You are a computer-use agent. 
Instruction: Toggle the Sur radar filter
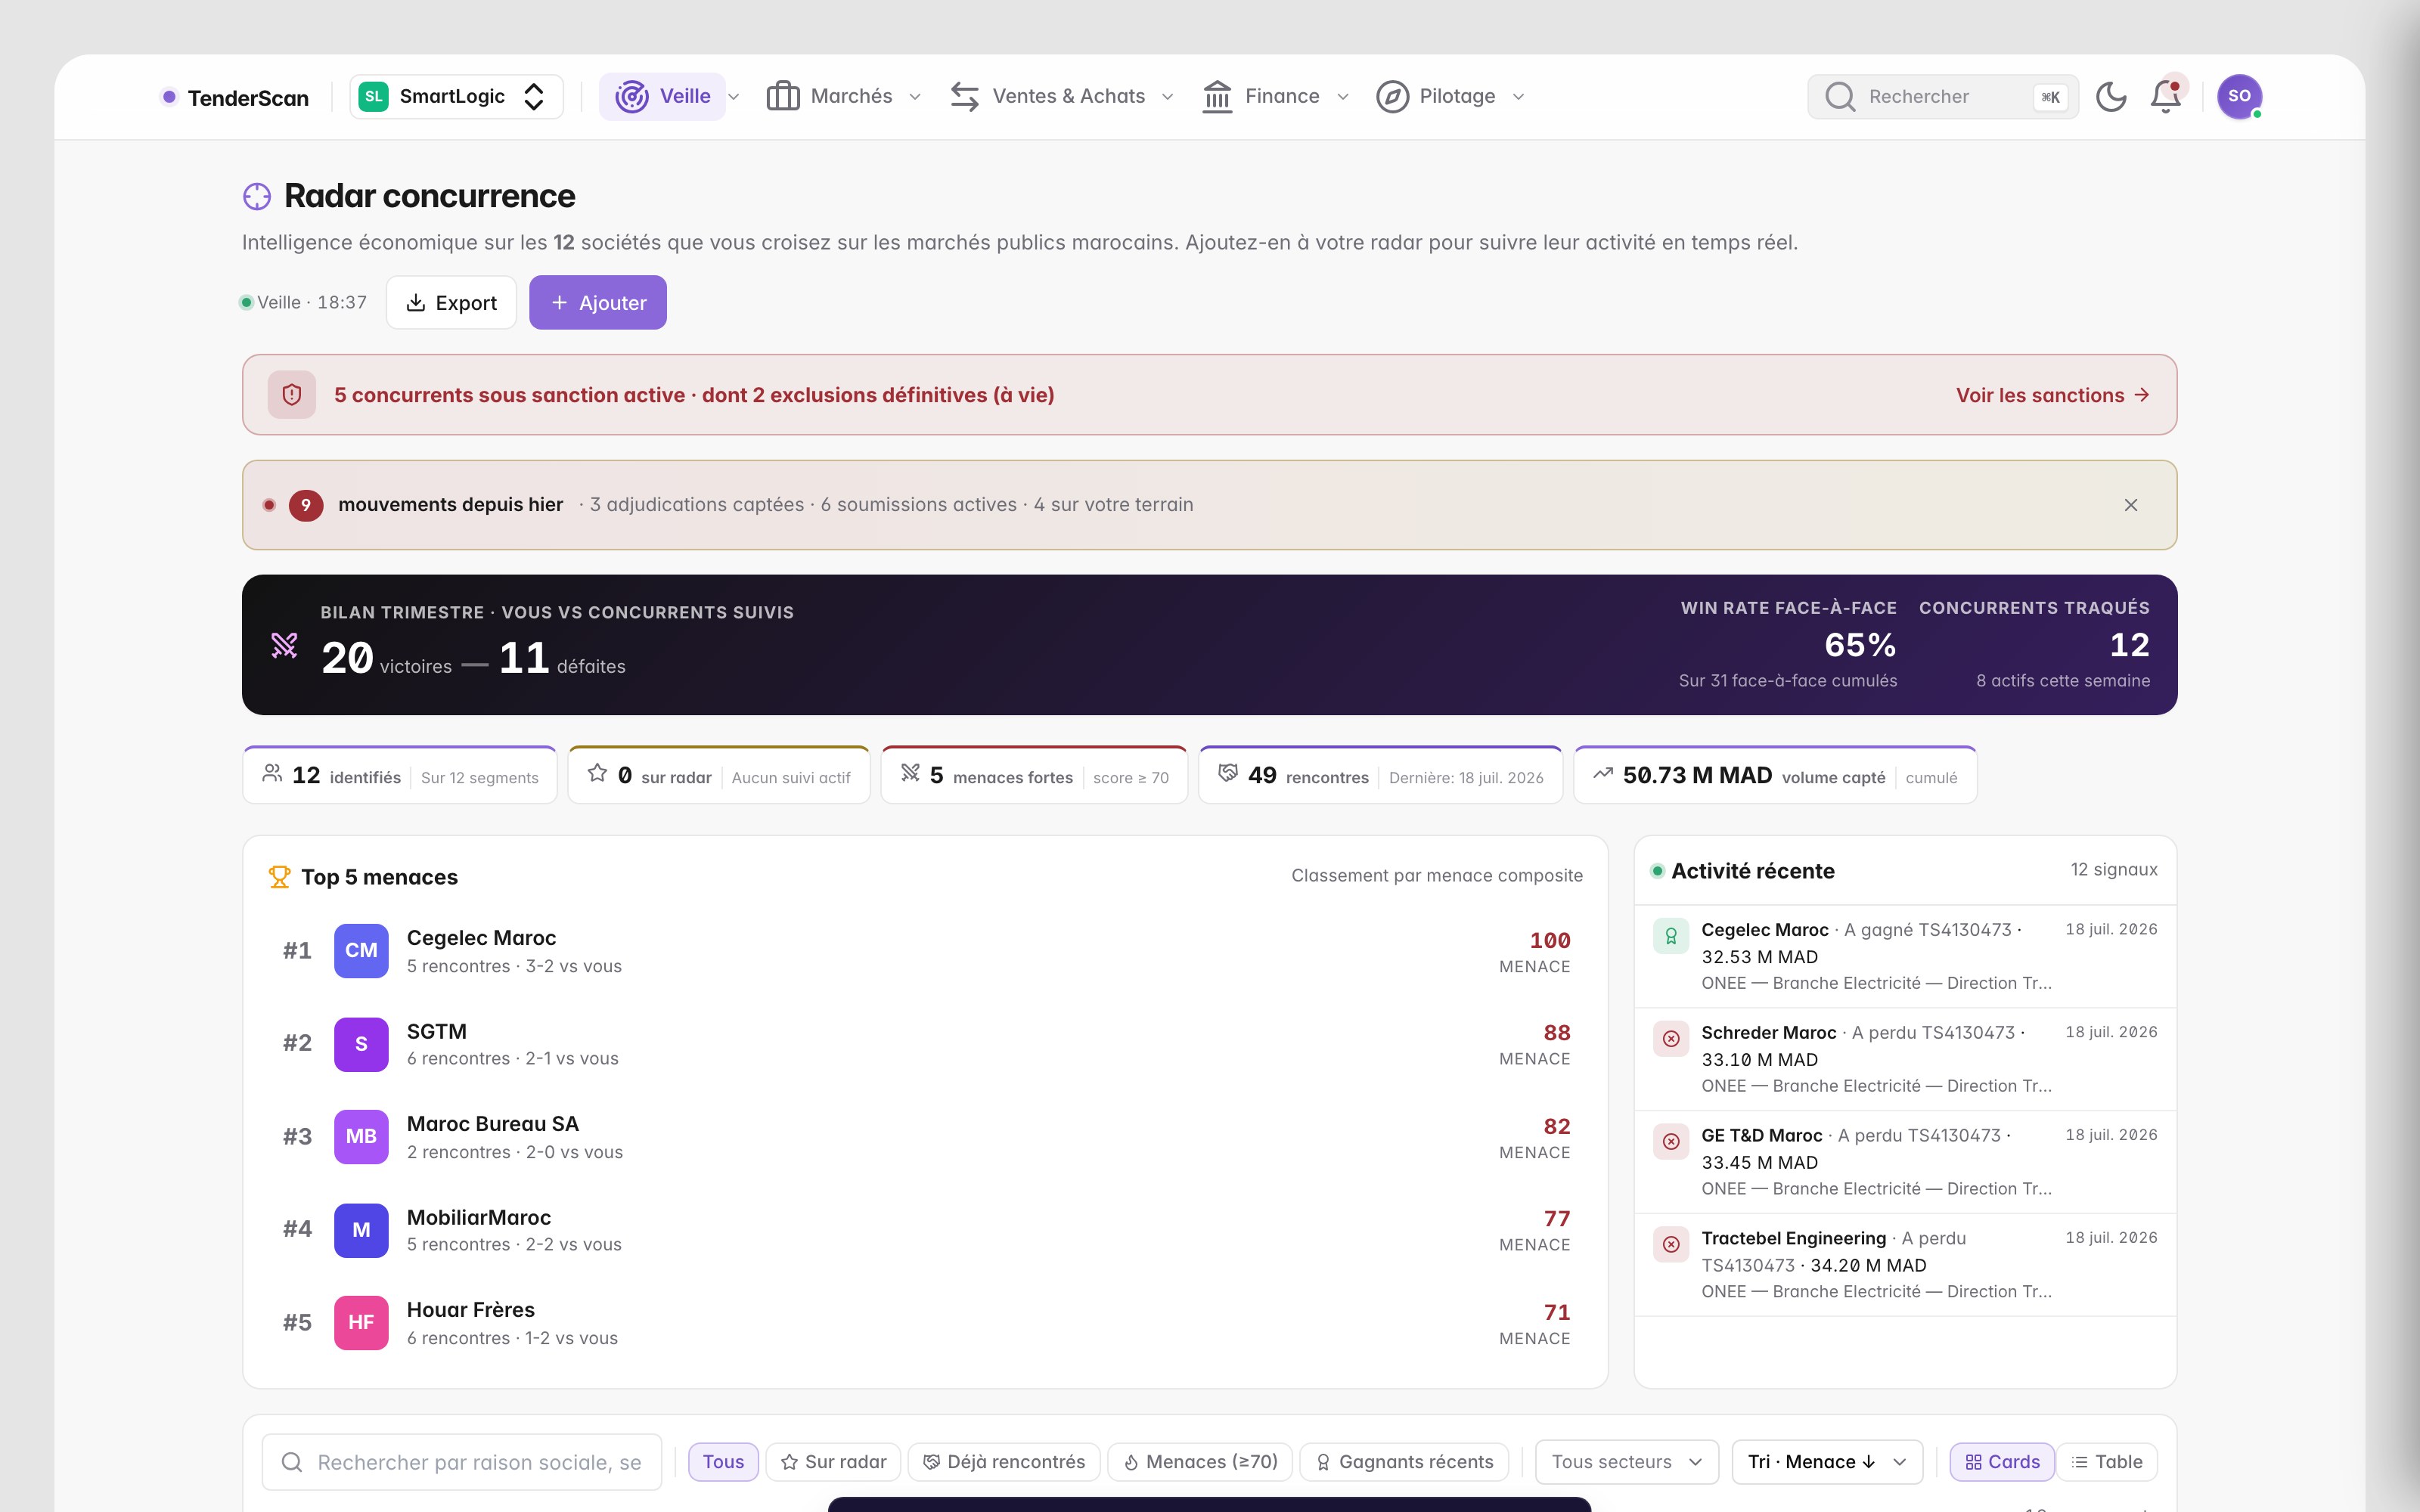click(x=833, y=1462)
